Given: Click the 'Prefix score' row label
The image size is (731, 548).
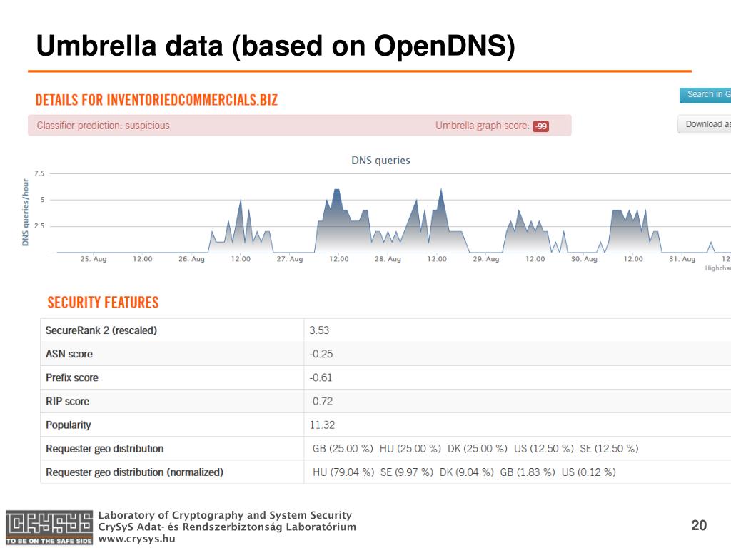Looking at the screenshot, I should pos(72,378).
